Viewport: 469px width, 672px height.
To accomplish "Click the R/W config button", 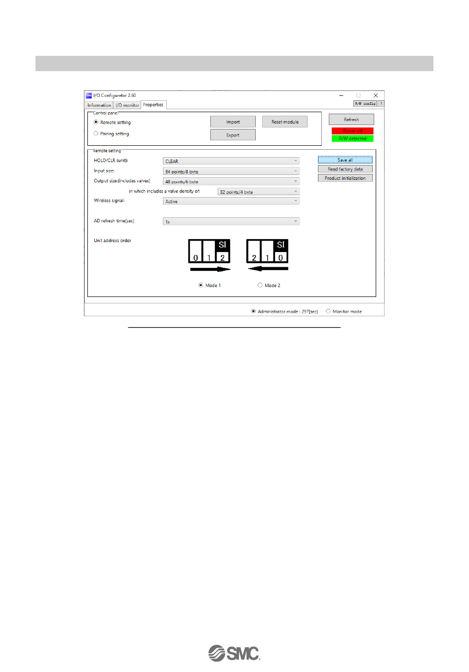I will 365,104.
